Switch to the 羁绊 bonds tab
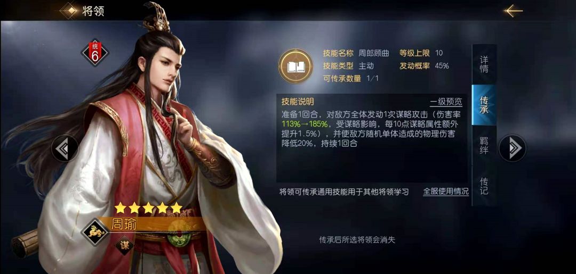The width and height of the screenshot is (576, 274). click(484, 145)
